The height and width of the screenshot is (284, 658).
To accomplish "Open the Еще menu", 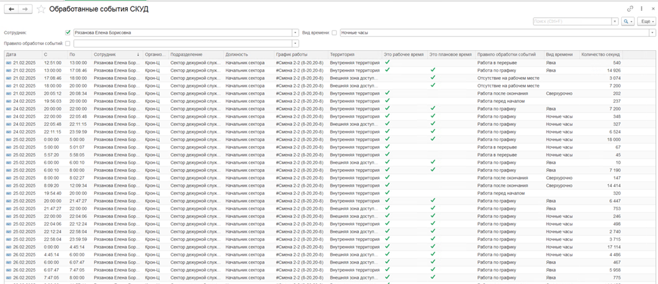I will pyautogui.click(x=647, y=22).
